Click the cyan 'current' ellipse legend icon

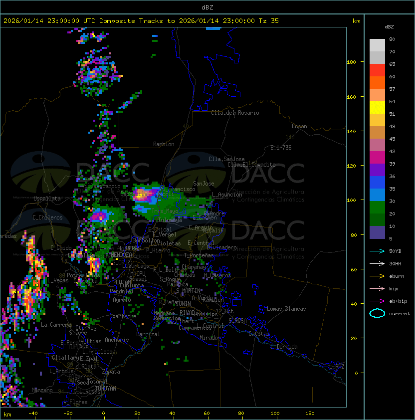point(377,313)
